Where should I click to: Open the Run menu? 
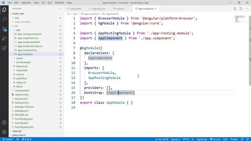[x=50, y=3]
